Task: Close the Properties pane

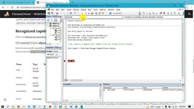Action: pyautogui.click(x=60, y=48)
